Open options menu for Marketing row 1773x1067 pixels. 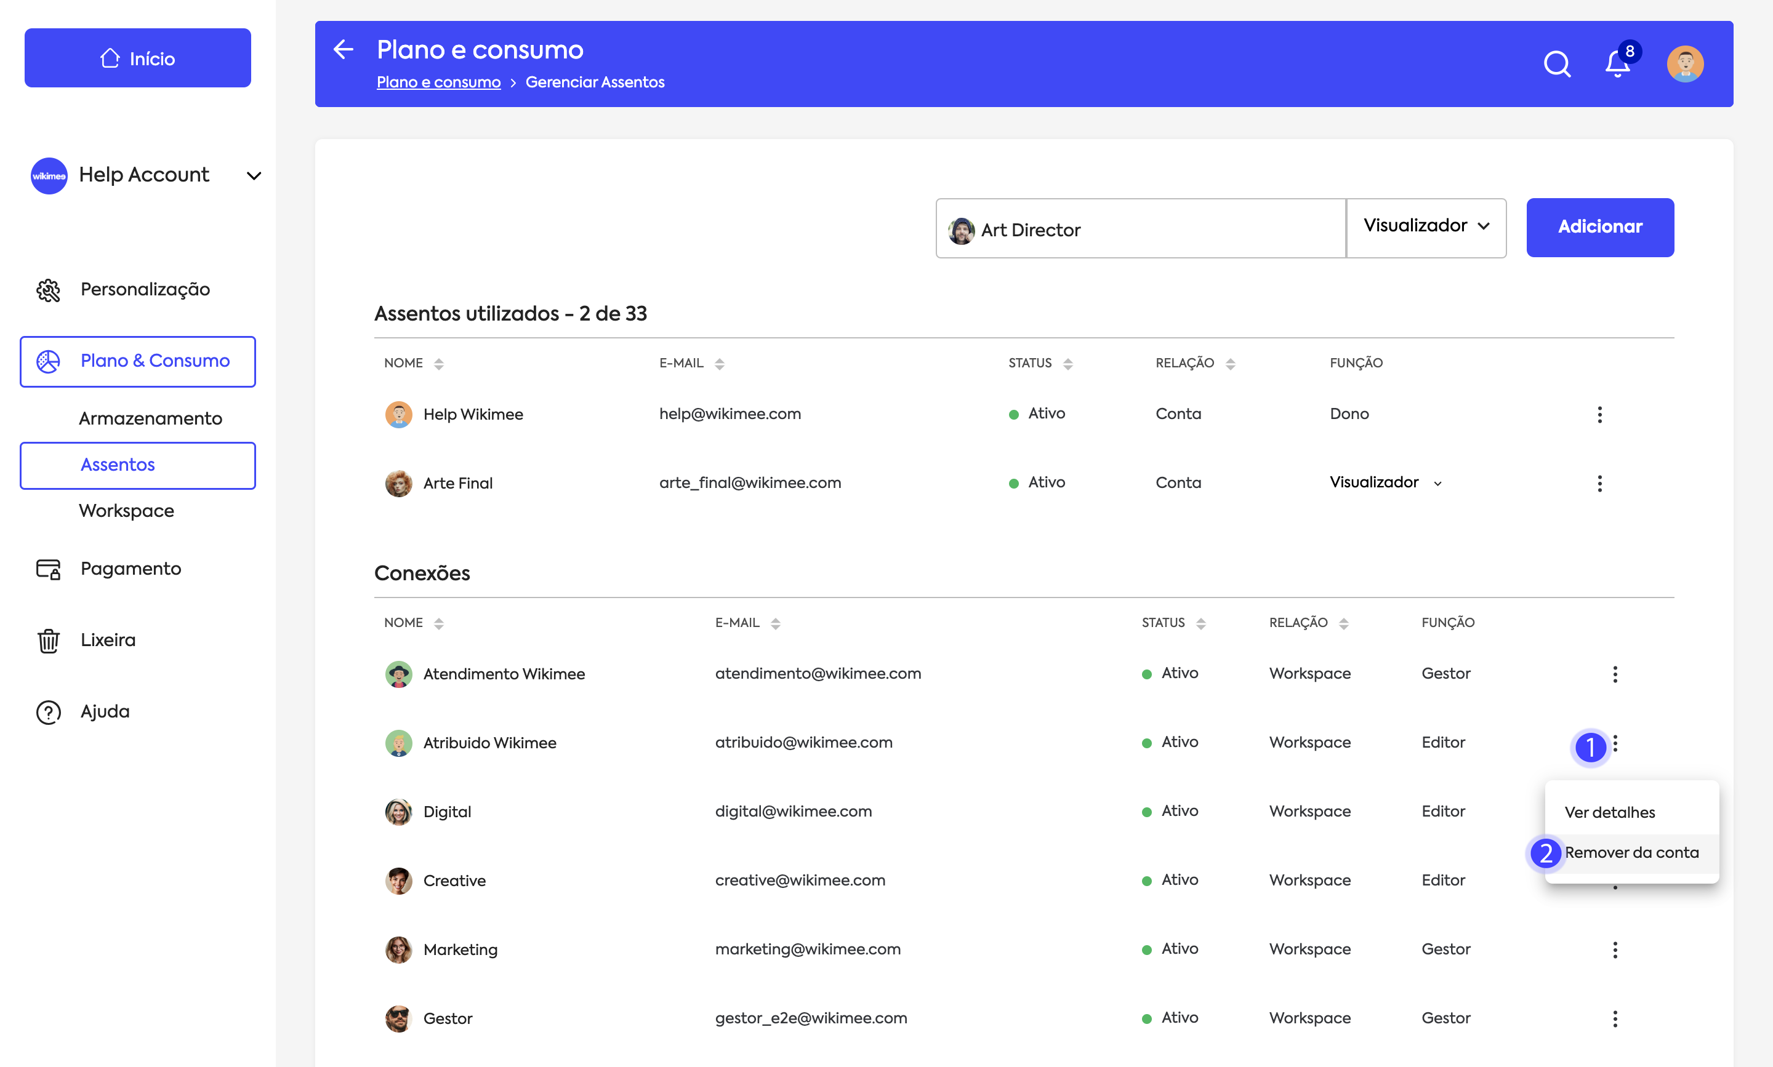tap(1615, 950)
